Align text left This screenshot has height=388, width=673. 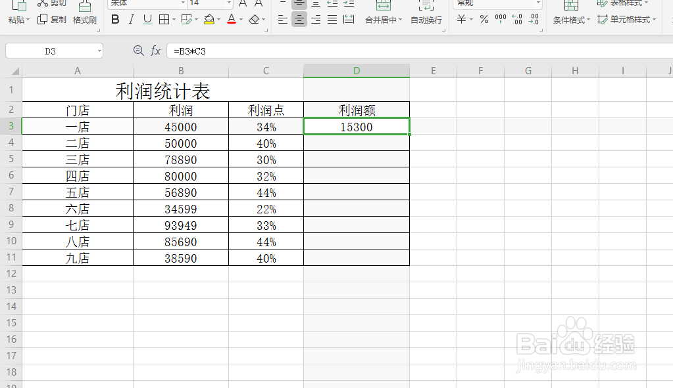point(282,19)
